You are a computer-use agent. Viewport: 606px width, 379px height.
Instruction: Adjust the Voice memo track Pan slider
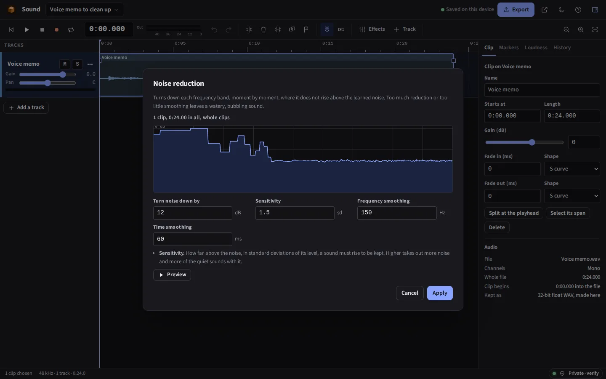tap(48, 83)
